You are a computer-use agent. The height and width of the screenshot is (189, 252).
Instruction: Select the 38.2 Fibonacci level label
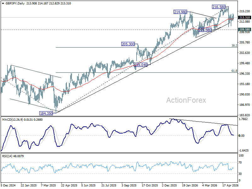coord(234,46)
